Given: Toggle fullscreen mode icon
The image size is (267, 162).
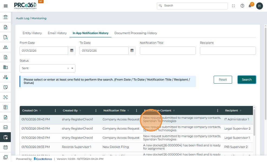Looking at the screenshot, I should tap(234, 6).
